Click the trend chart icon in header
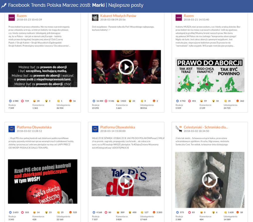253x222 pixels. coord(4,5)
